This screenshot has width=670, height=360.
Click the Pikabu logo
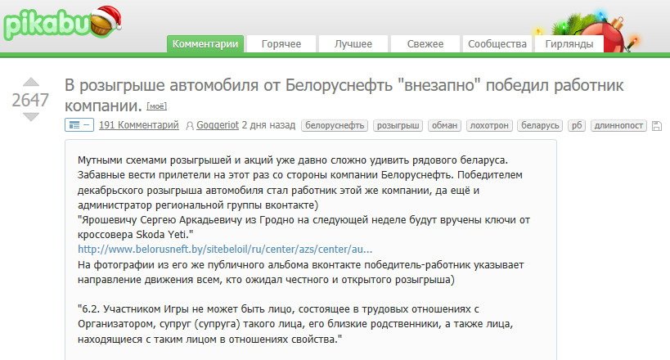(x=62, y=24)
